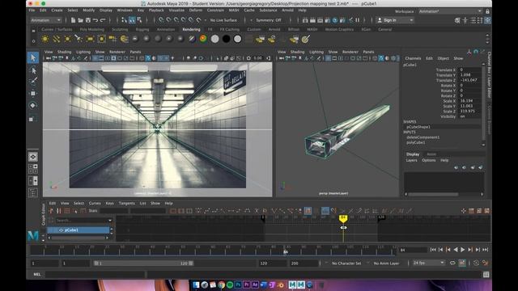Image resolution: width=518 pixels, height=291 pixels.
Task: Click the time slider marker at frame 84
Action: [x=286, y=252]
